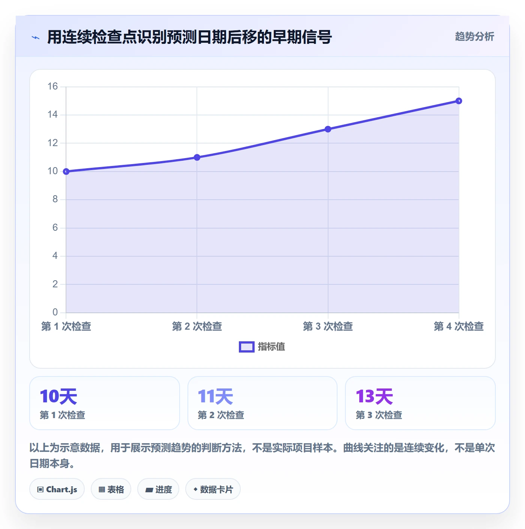Click the chart point for 第 4 次检查
Image resolution: width=525 pixels, height=529 pixels.
click(459, 101)
